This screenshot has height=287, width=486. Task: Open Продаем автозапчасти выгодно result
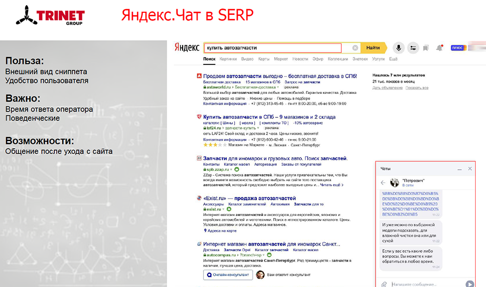click(280, 76)
